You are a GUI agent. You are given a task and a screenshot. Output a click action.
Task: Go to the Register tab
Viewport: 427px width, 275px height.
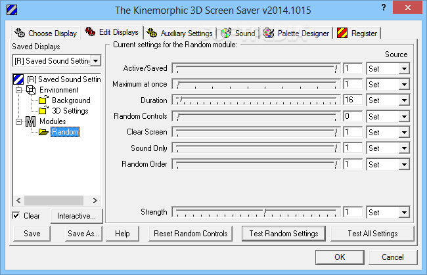click(357, 33)
